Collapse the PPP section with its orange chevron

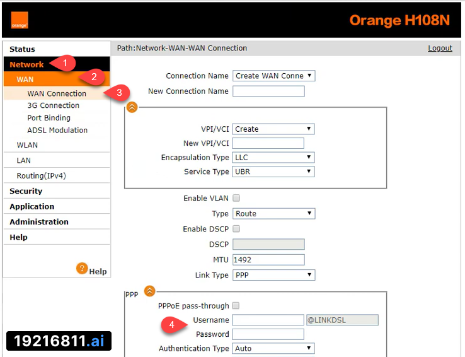[150, 291]
